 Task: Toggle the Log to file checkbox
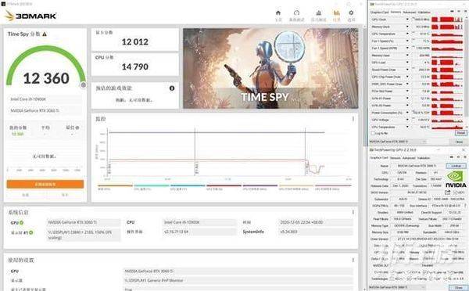point(373,133)
